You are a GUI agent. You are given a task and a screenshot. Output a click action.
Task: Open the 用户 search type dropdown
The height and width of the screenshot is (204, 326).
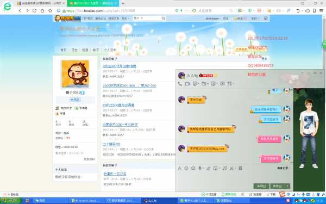pyautogui.click(x=138, y=18)
